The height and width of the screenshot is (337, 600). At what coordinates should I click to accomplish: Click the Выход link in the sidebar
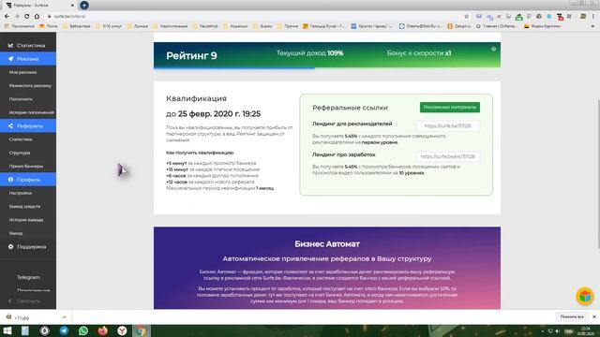16,233
